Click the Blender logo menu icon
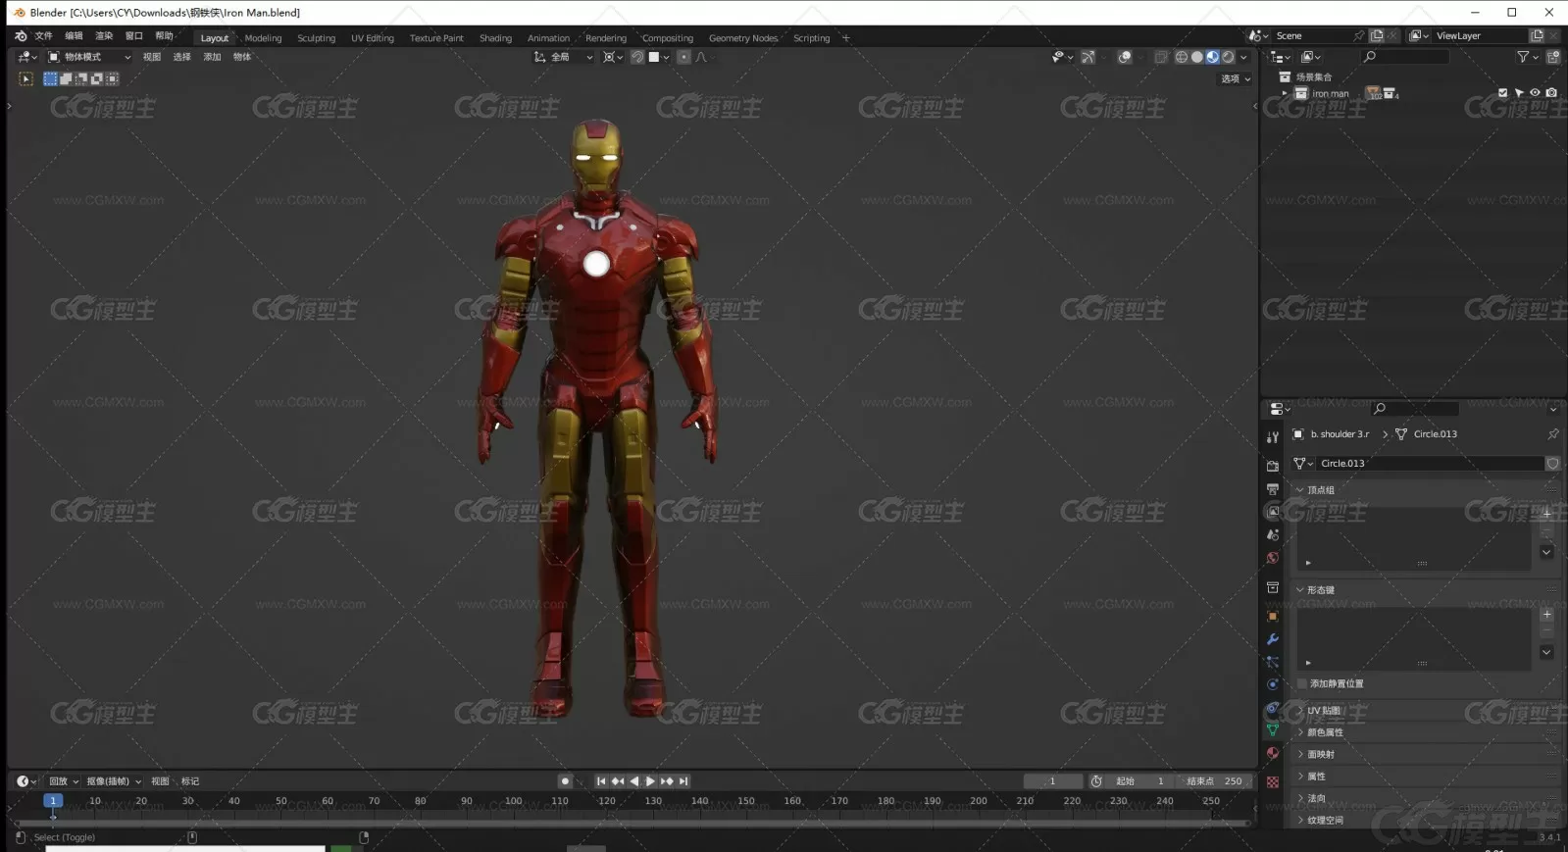 point(21,35)
